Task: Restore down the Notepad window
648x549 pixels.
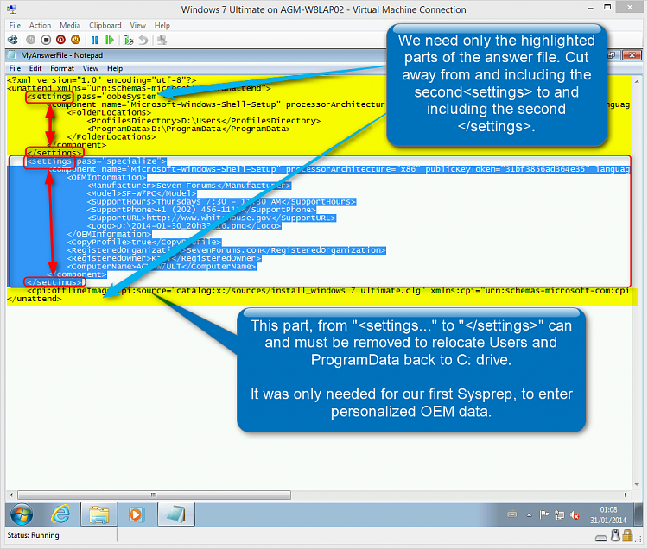Action: point(613,55)
